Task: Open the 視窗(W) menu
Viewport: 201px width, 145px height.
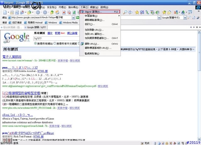Action: 94,7
